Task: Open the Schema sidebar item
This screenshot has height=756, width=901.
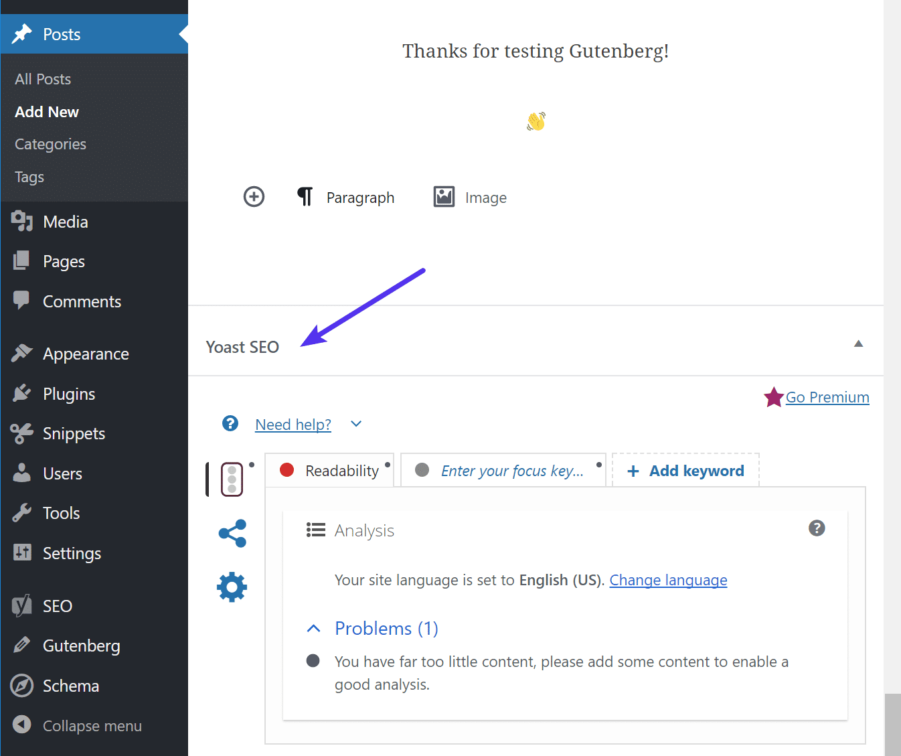Action: coord(71,685)
